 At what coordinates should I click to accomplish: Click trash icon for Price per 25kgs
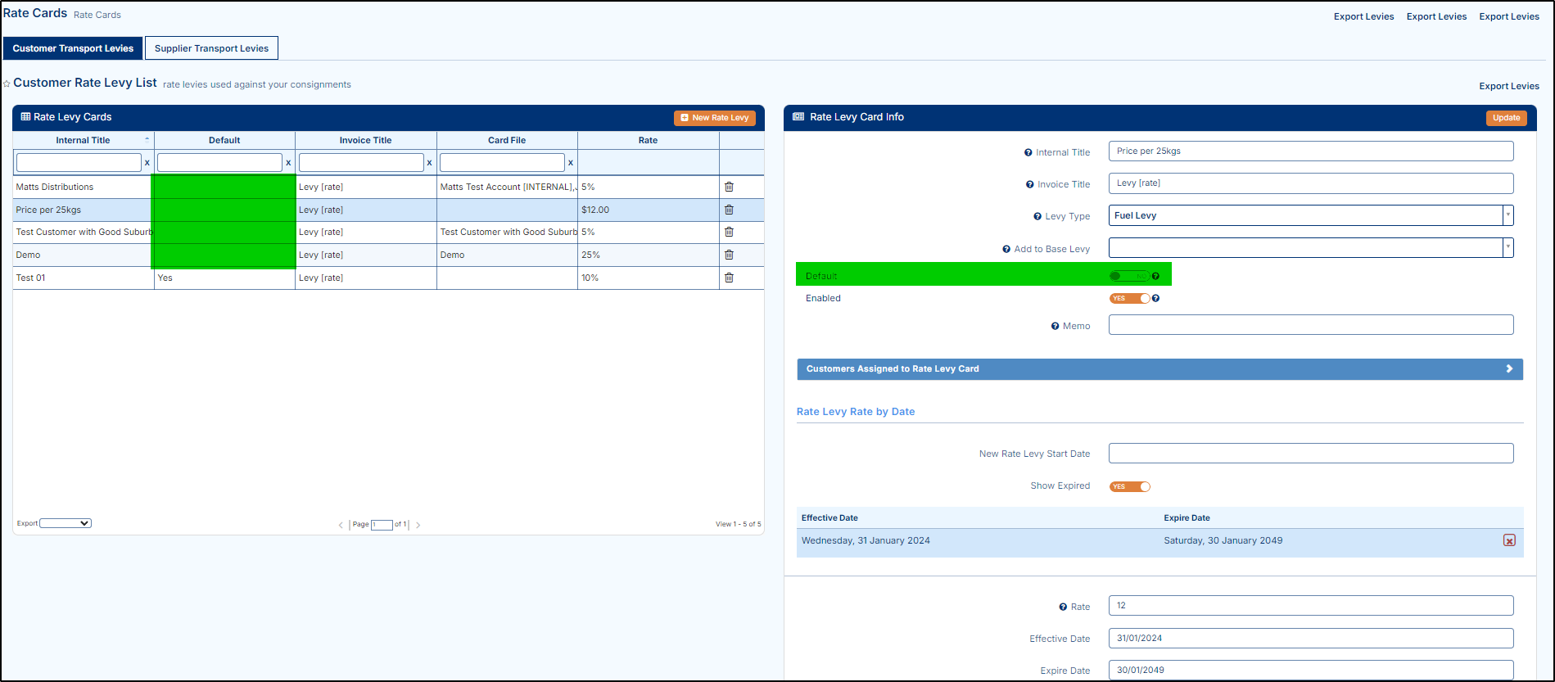click(729, 210)
